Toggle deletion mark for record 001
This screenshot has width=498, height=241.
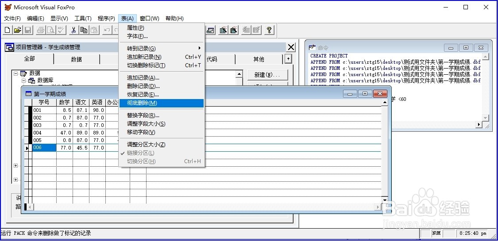[30, 110]
